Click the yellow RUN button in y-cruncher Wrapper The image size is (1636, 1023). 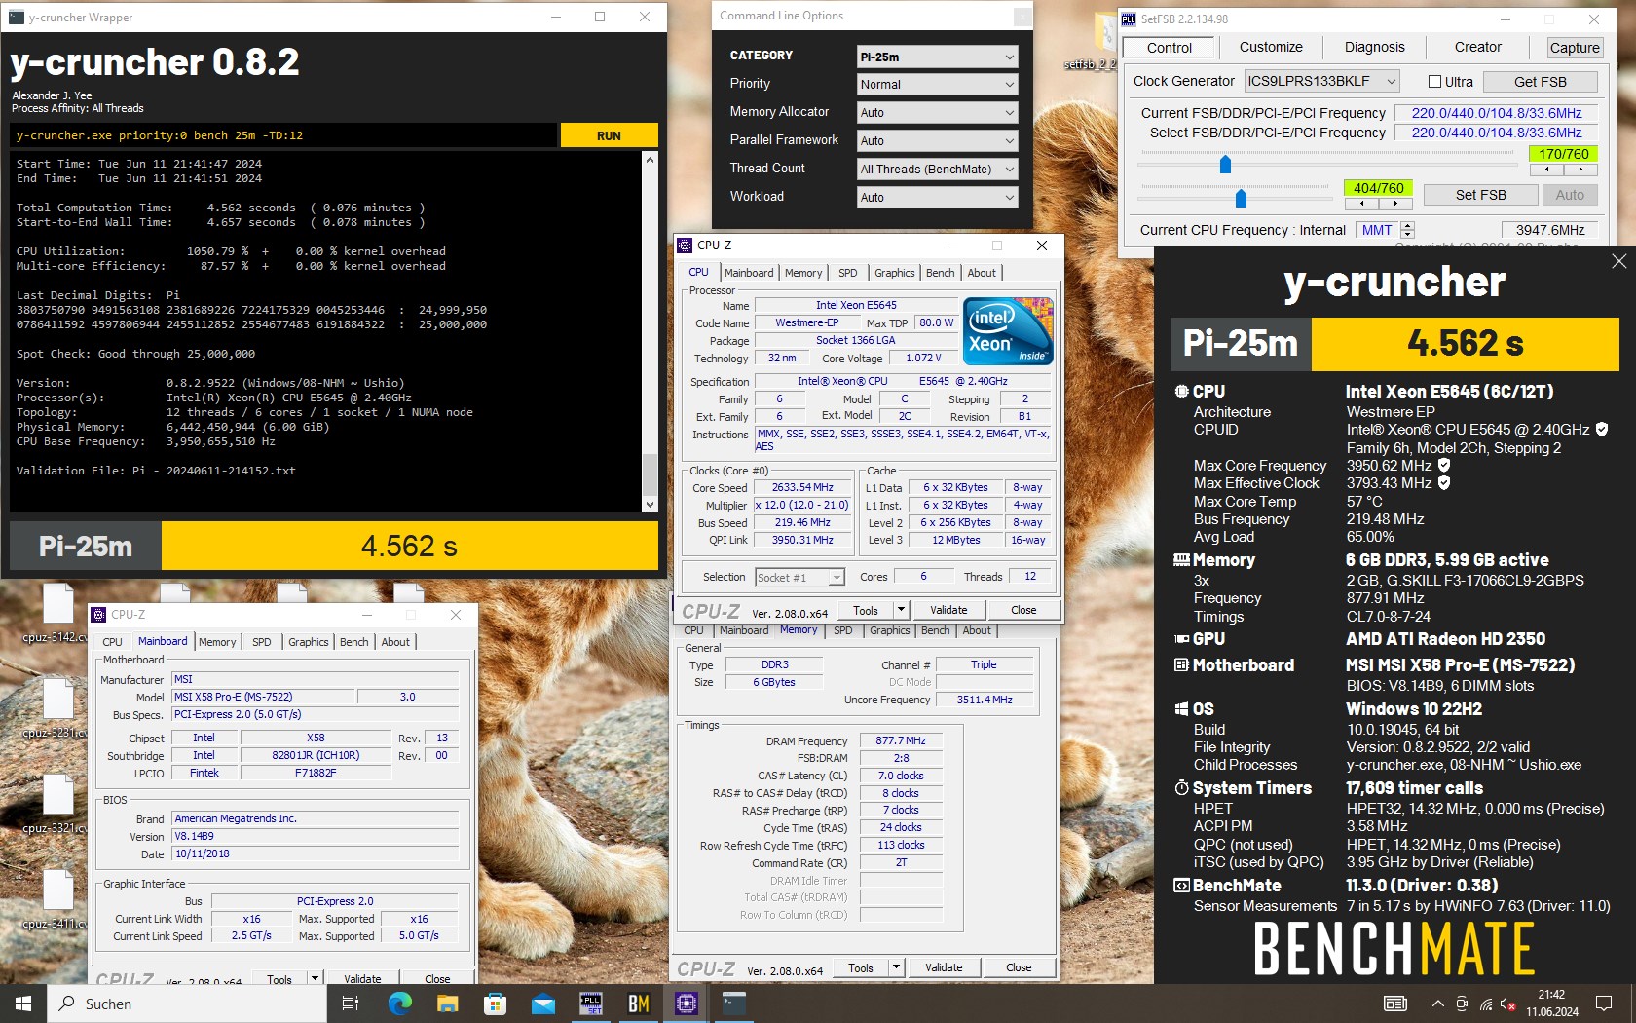pos(609,135)
